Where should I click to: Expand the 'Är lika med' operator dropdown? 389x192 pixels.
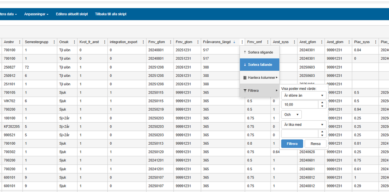pyautogui.click(x=304, y=125)
